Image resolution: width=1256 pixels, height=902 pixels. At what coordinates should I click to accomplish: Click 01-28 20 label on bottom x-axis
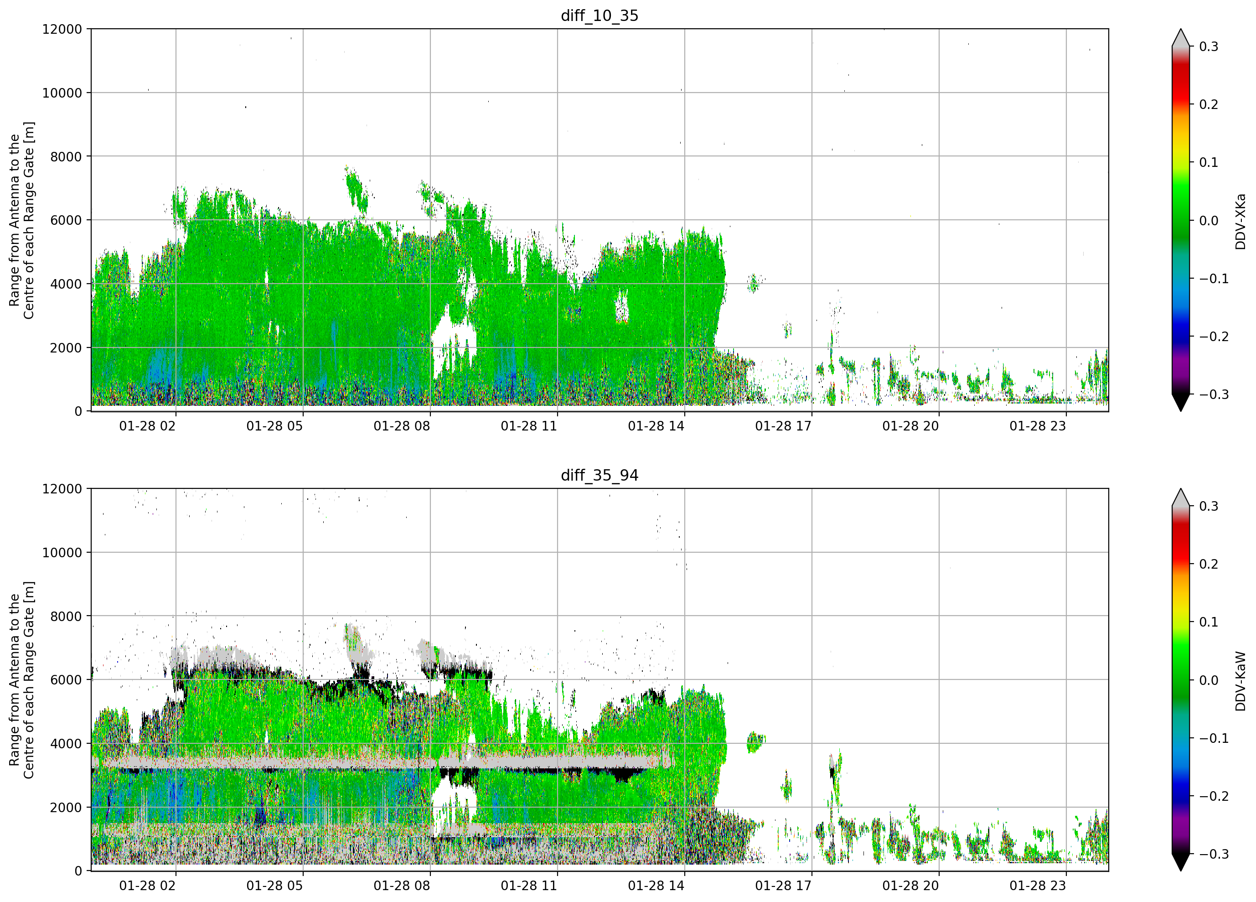point(910,886)
